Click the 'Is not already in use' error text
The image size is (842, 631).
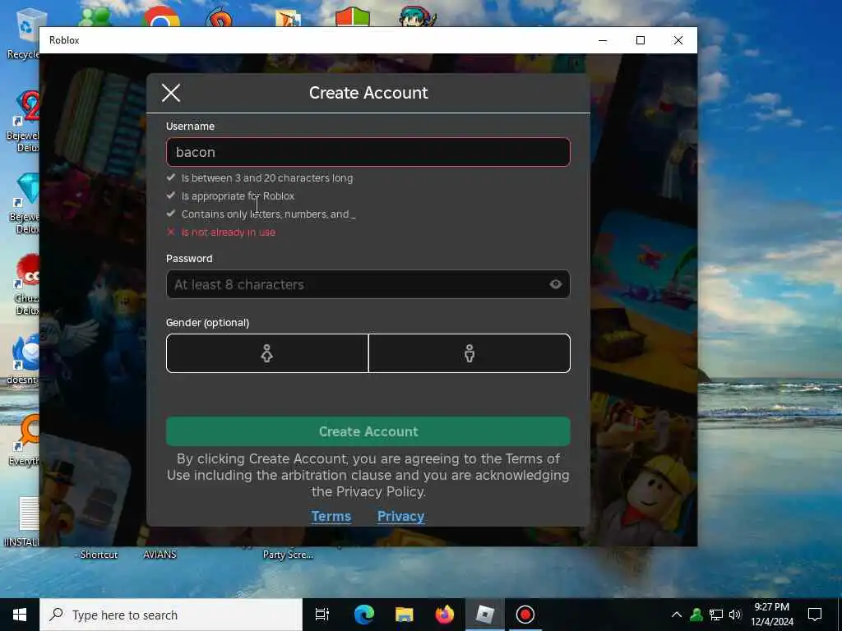[x=229, y=233]
